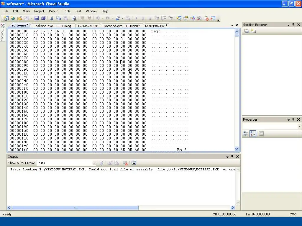Toggle auto-hide pin on Solution Explorer

coord(293,25)
